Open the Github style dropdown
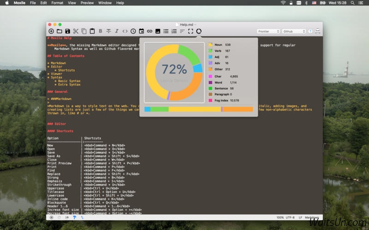The height and width of the screenshot is (230, 369). point(294,31)
